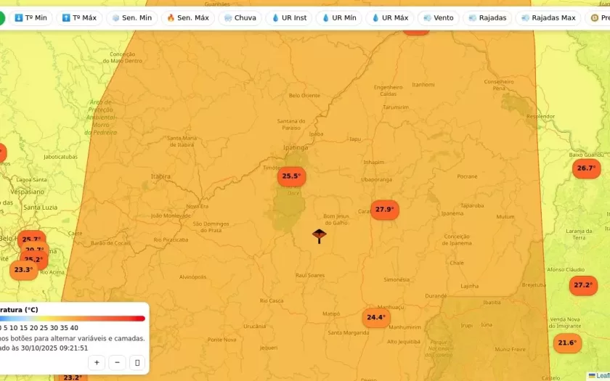Click the storm alert marker near Bom Jesus do Galho
610x381 pixels.
click(319, 235)
